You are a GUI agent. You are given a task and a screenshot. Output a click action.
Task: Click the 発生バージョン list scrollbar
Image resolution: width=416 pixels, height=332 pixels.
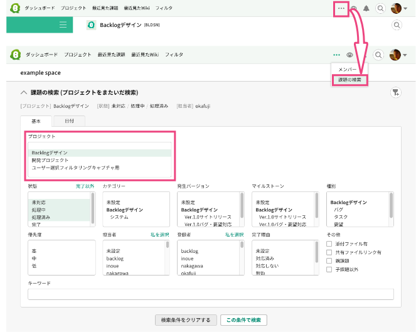click(242, 206)
